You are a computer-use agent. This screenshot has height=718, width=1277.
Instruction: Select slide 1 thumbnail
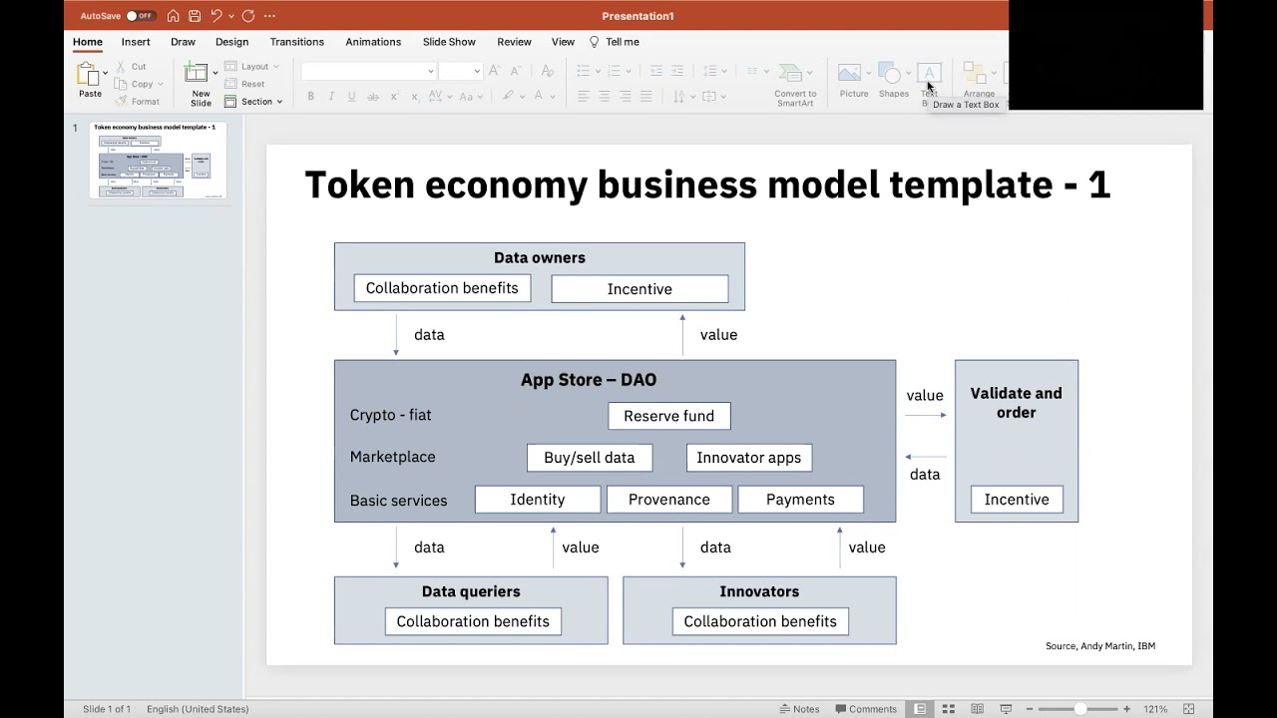point(159,160)
